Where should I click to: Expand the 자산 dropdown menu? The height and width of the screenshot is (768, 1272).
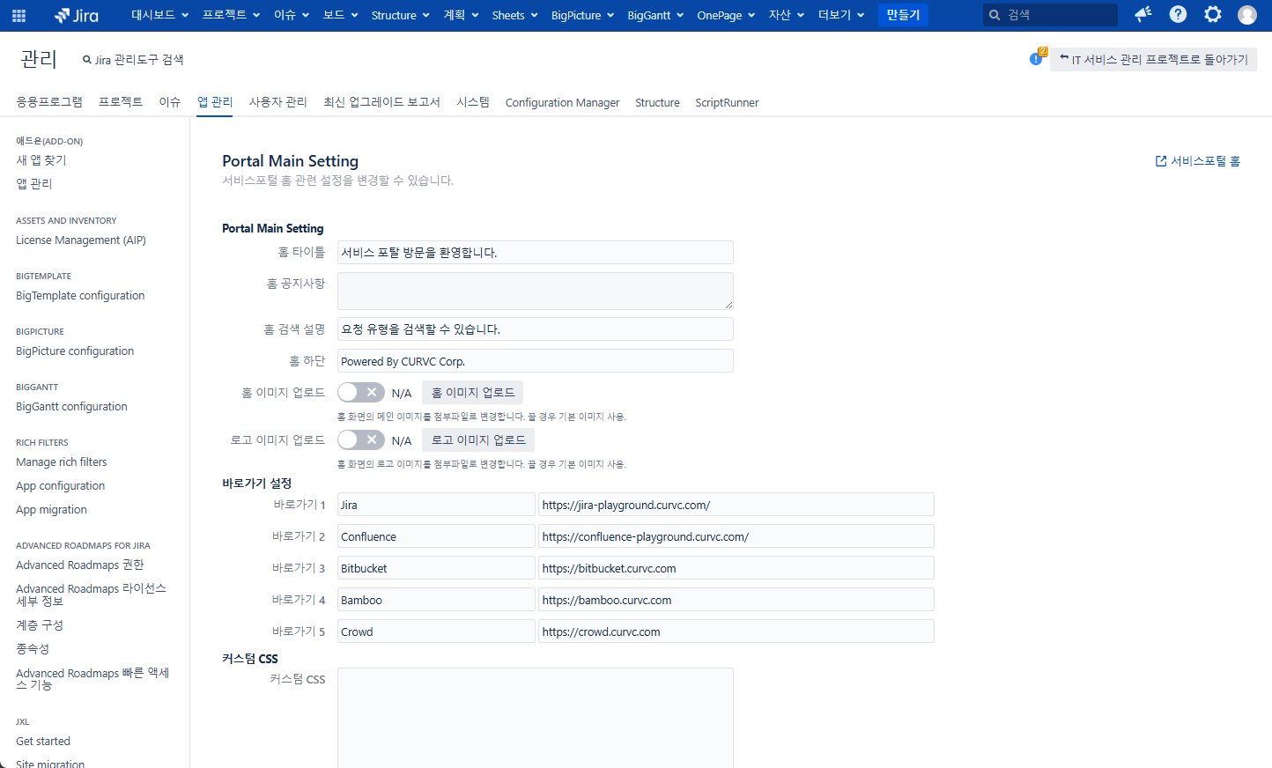pyautogui.click(x=787, y=15)
